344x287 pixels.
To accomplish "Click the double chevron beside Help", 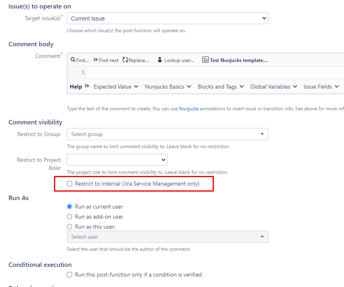I will pyautogui.click(x=87, y=86).
